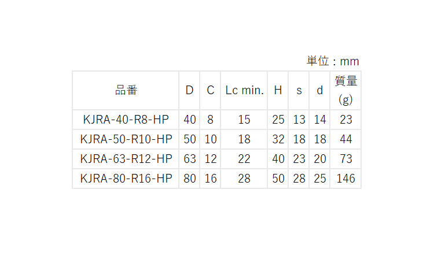Select the KJRA-40-R8-HP part number cell
The height and width of the screenshot is (260, 434).
(126, 120)
